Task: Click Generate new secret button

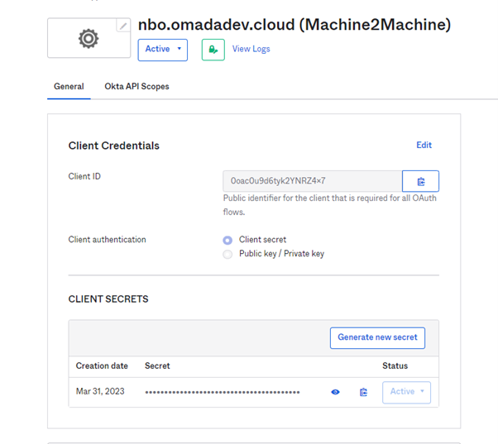Action: [377, 337]
